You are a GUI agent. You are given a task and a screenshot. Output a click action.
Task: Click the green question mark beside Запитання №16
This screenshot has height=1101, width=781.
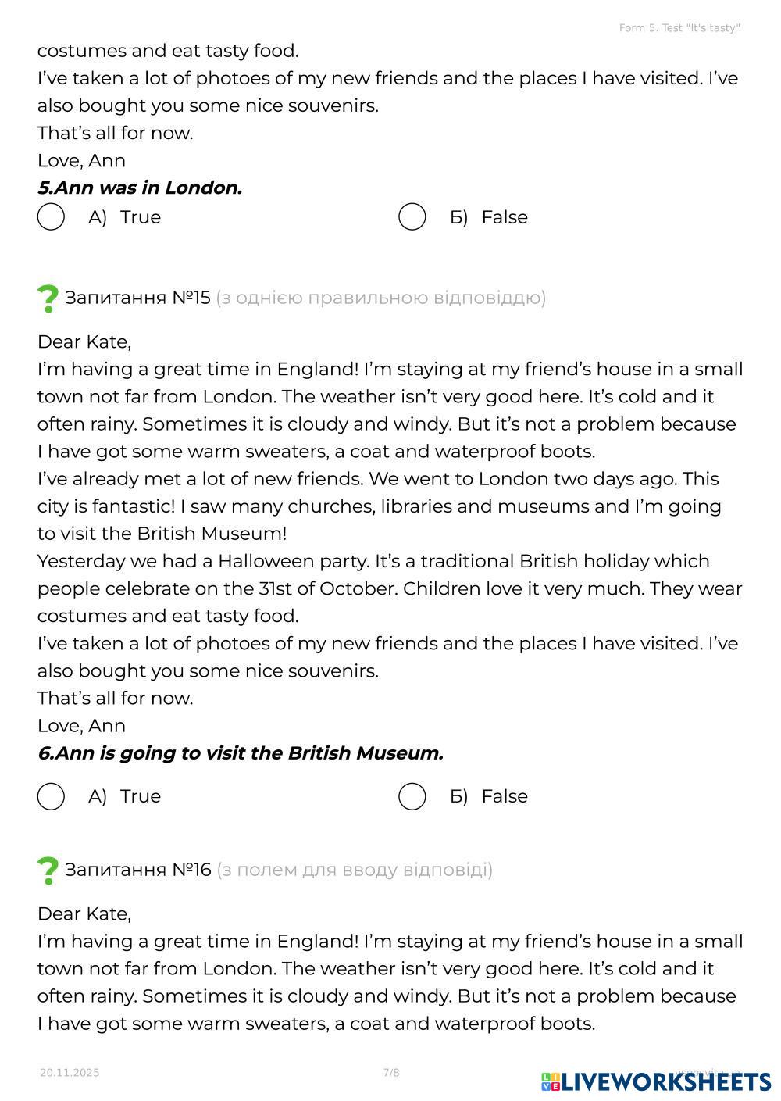tap(48, 870)
